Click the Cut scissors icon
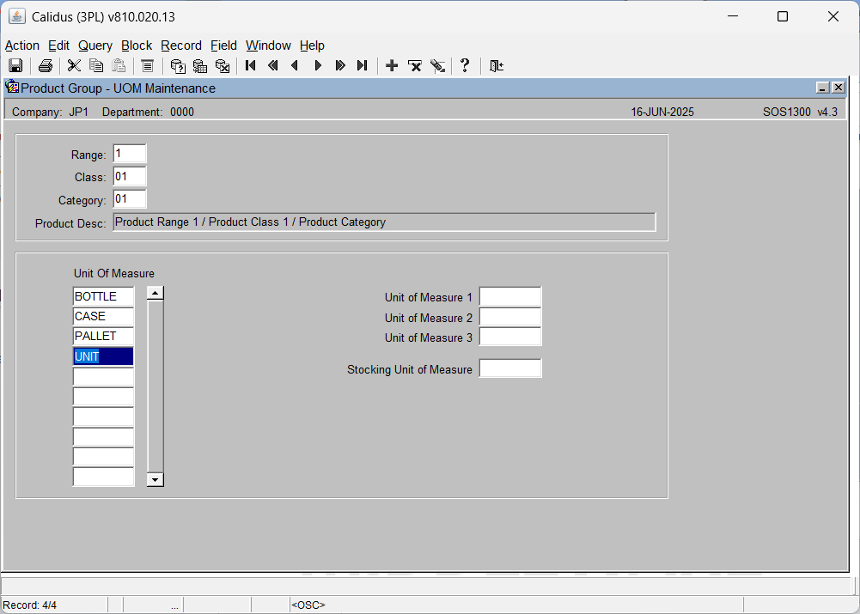860x614 pixels. pyautogui.click(x=74, y=66)
